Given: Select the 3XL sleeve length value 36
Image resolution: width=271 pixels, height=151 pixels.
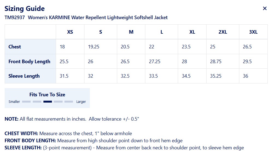Looking at the screenshot, I should click(245, 76).
